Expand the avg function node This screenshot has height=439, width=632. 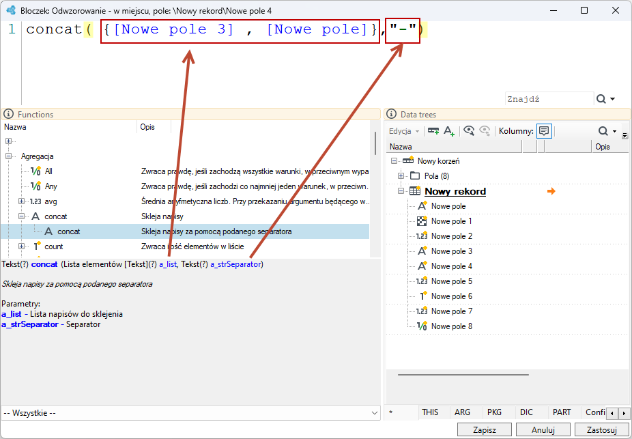coord(21,201)
